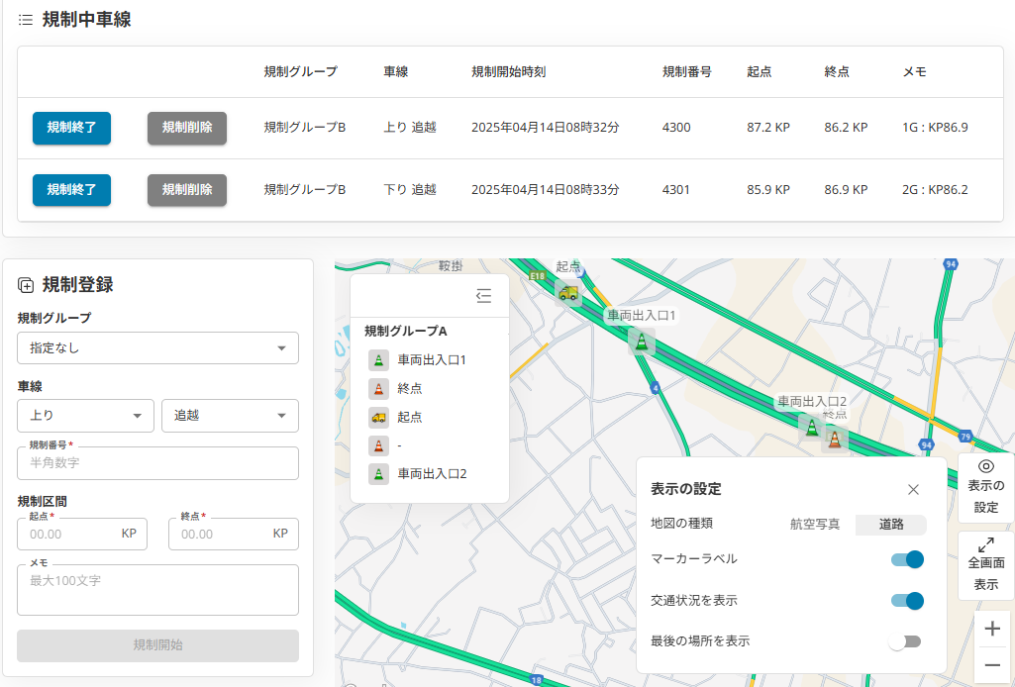This screenshot has height=687, width=1015.
Task: Close the 表示の設定 panel
Action: [x=913, y=489]
